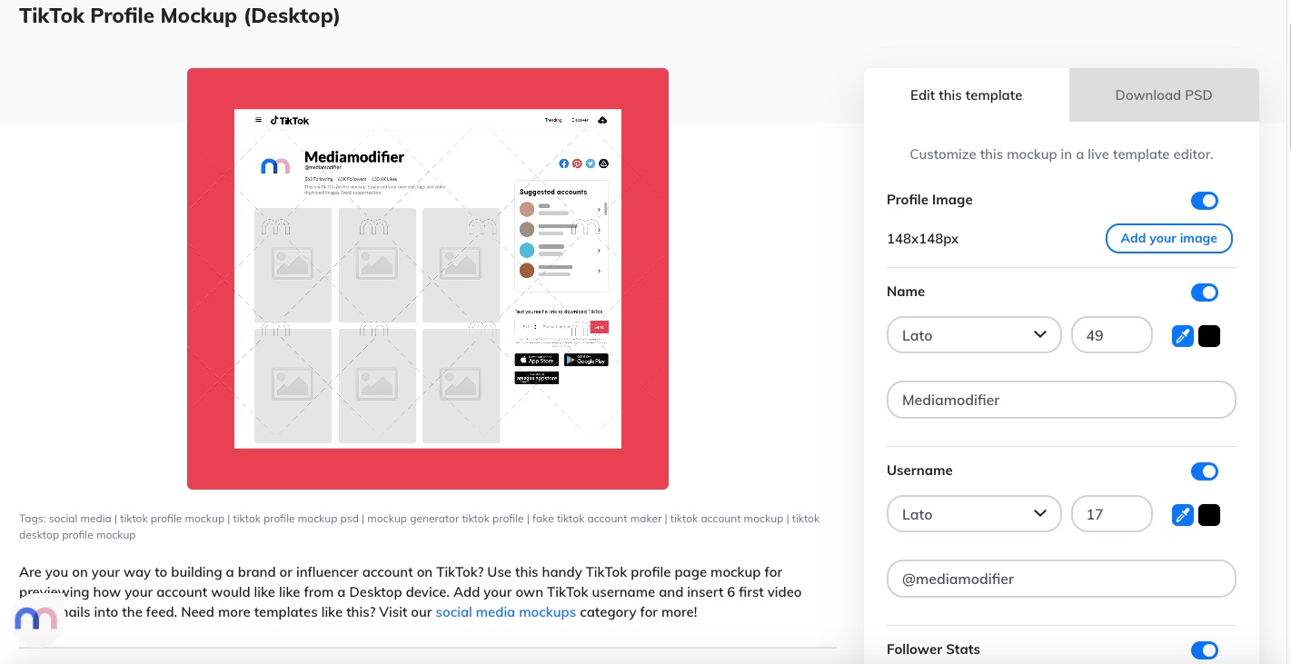Viewport: 1291px width, 664px height.
Task: Toggle the Profile Image switch off
Action: [x=1205, y=201]
